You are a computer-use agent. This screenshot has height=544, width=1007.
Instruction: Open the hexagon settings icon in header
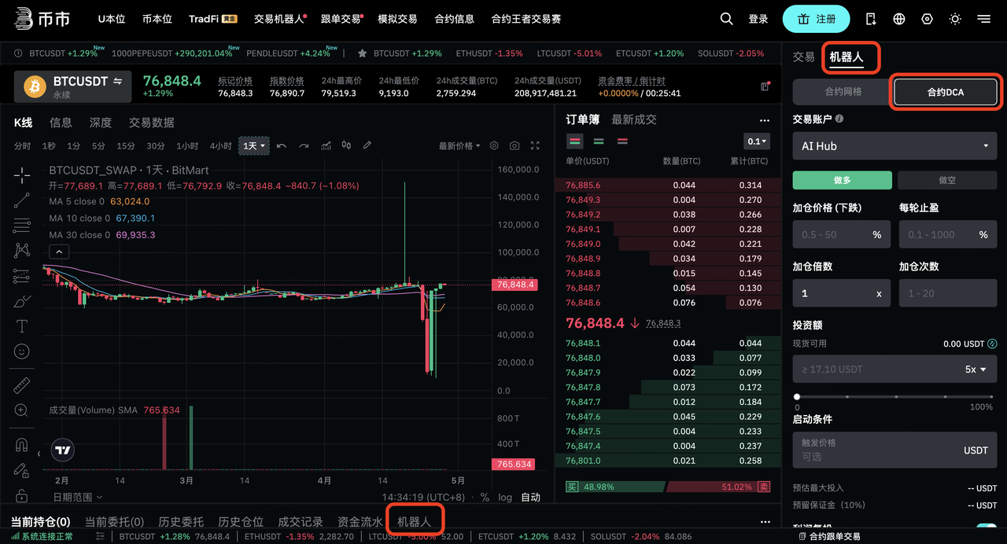coord(928,19)
